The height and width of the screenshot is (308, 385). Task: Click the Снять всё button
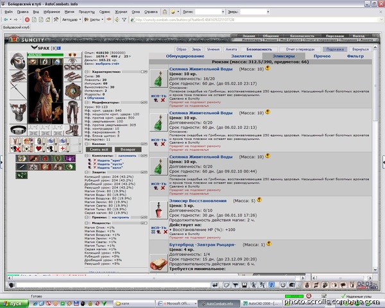click(x=99, y=150)
